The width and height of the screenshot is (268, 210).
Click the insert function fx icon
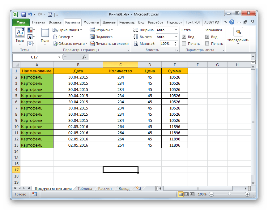pyautogui.click(x=84, y=57)
